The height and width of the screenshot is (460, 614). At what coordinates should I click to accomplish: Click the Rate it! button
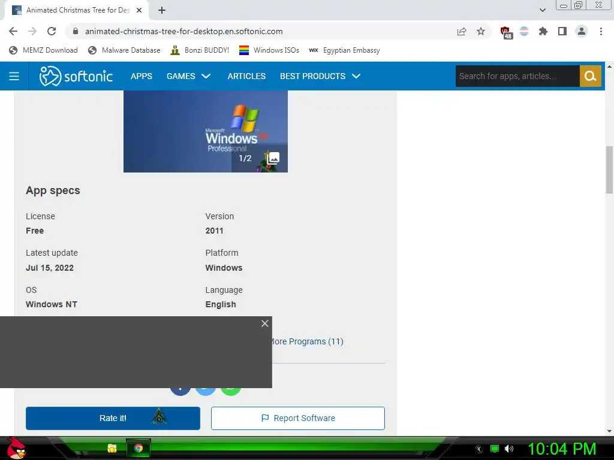click(x=113, y=418)
